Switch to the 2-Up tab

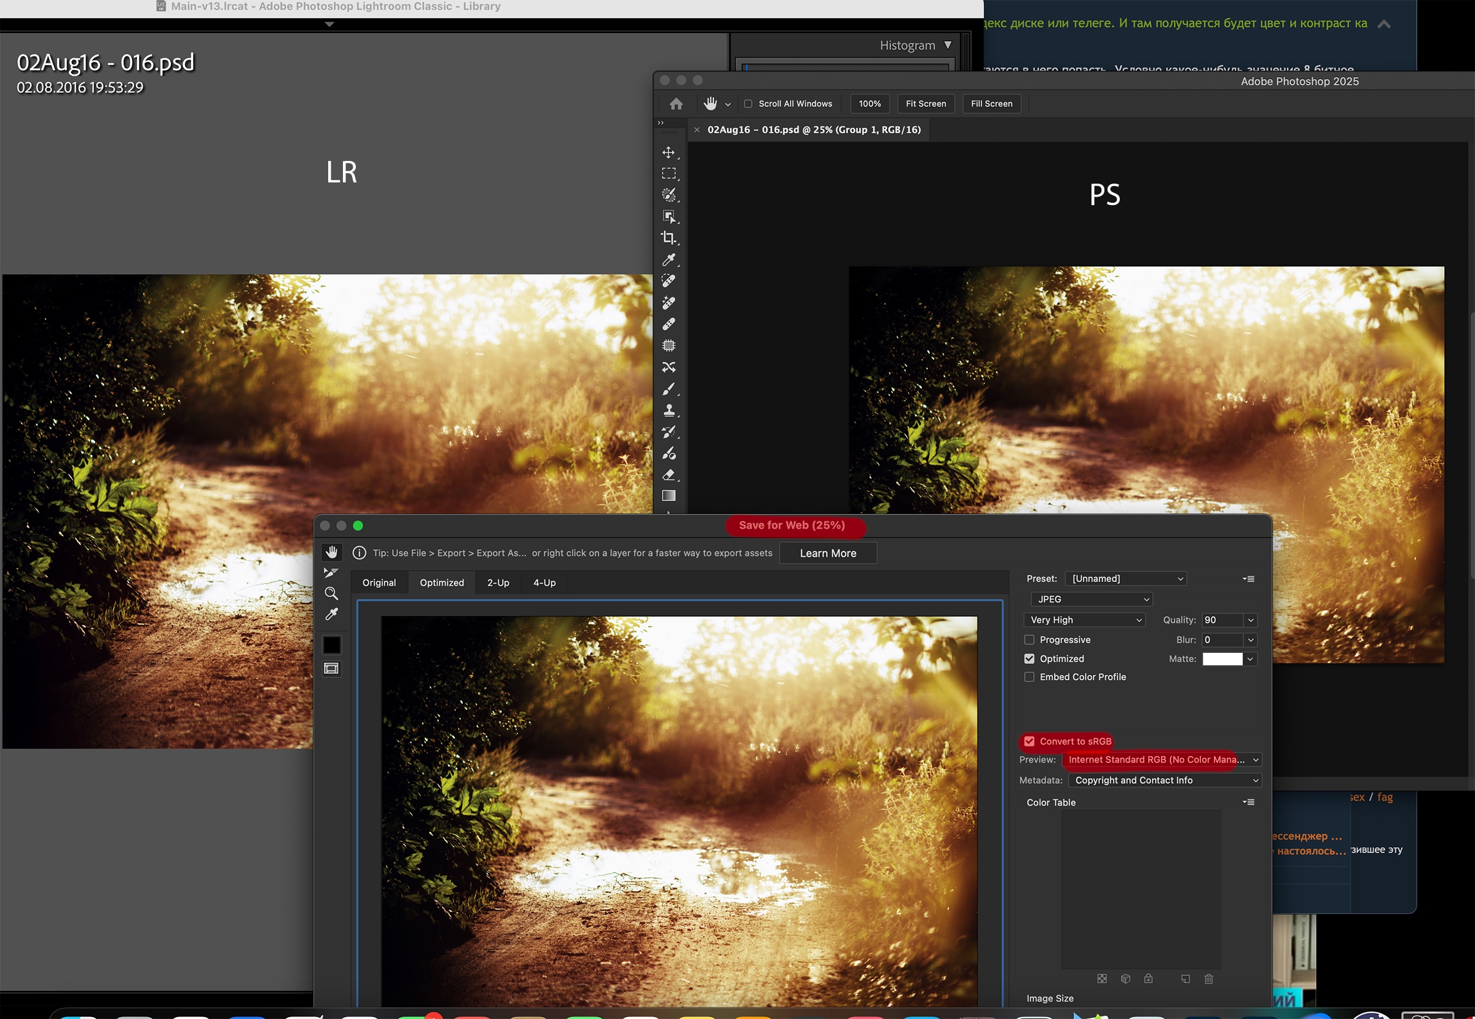(498, 582)
